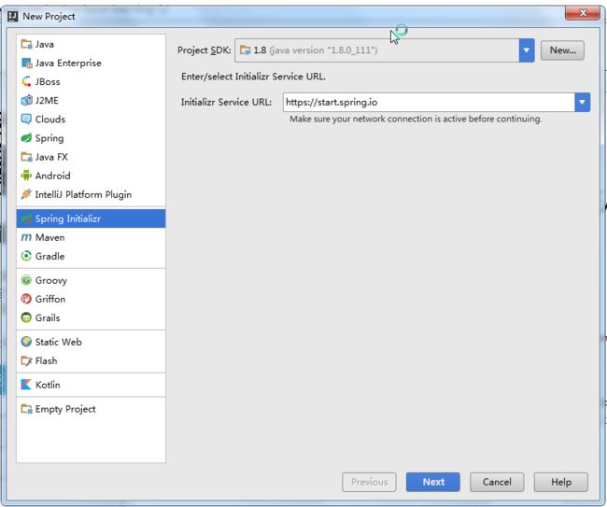Choose Android project type
The height and width of the screenshot is (507, 607).
click(91, 176)
